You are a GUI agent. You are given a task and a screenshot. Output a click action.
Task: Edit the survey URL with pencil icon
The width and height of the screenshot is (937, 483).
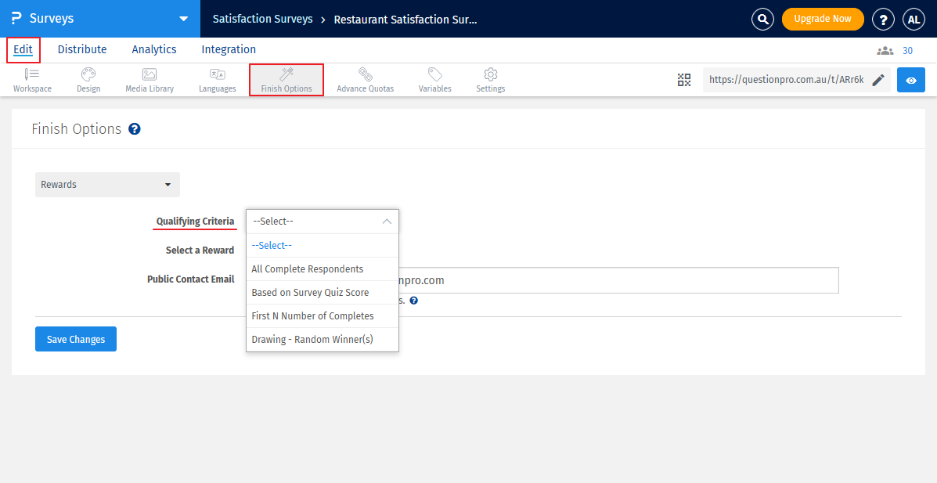pyautogui.click(x=878, y=80)
